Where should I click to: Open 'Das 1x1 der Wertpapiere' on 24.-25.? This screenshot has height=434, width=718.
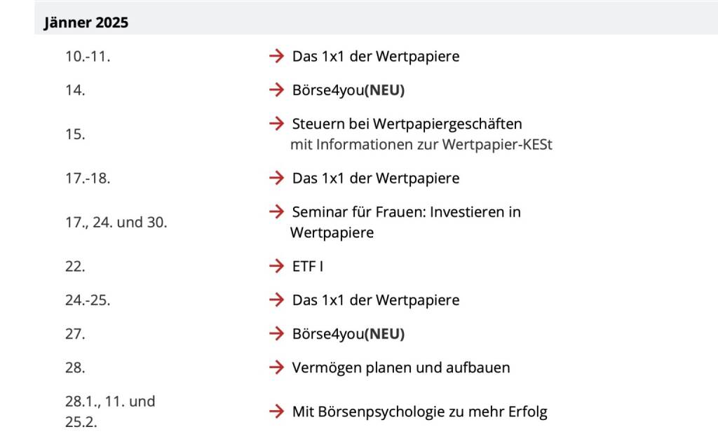[376, 300]
